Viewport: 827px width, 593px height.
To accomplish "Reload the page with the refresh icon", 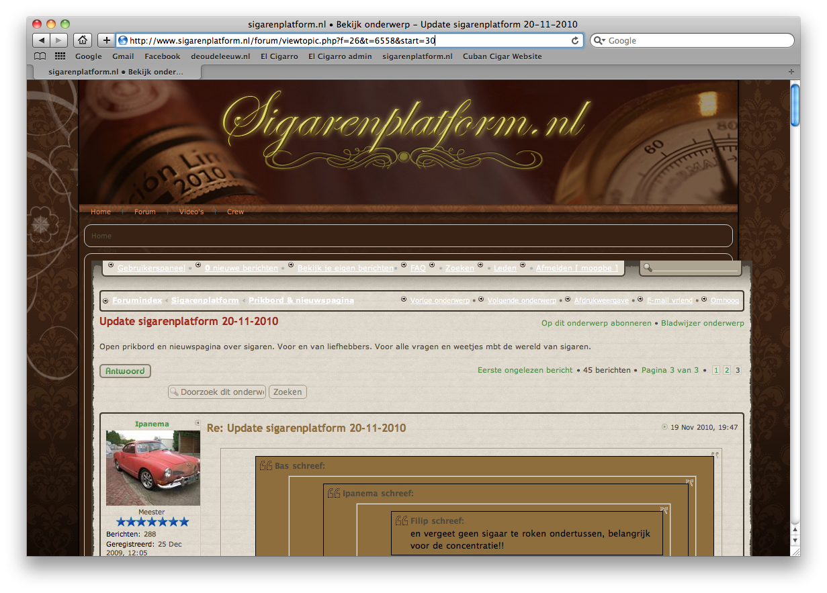I will (575, 40).
